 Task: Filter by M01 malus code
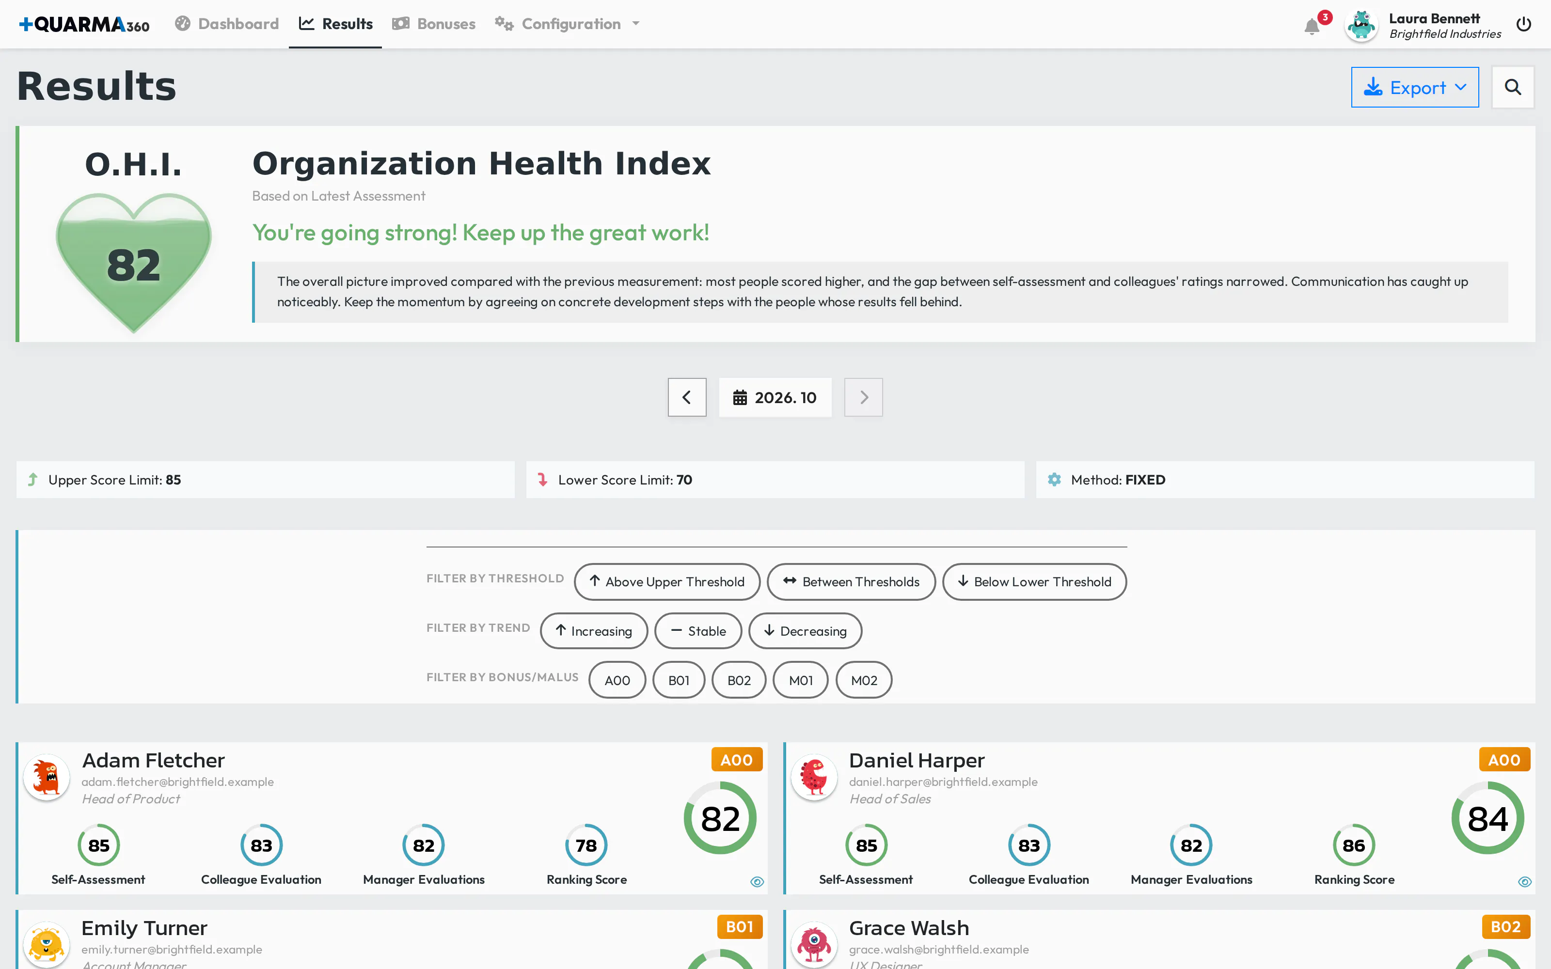click(801, 680)
